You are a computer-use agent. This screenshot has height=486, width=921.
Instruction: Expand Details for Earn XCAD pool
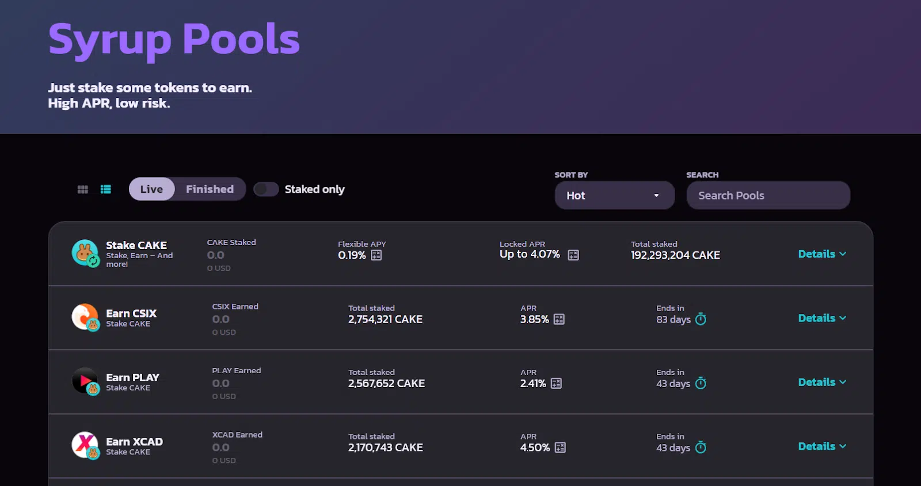coord(822,446)
